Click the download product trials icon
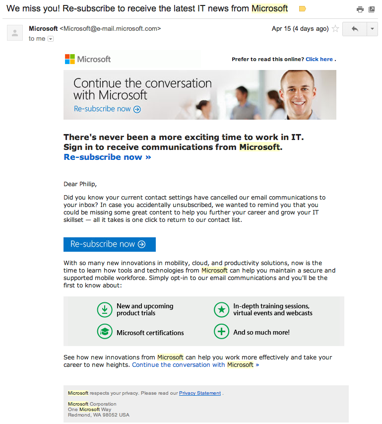Viewport: 382px width, 424px height. 105,310
